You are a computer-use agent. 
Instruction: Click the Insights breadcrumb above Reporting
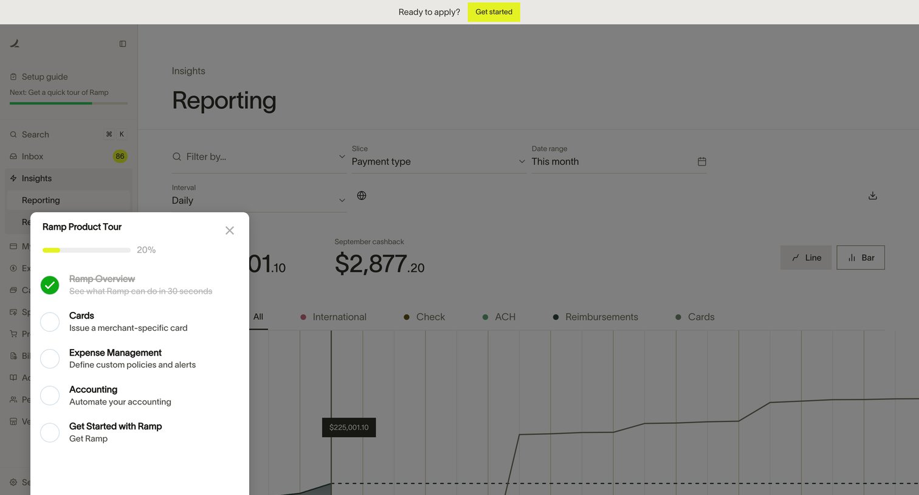(x=188, y=71)
